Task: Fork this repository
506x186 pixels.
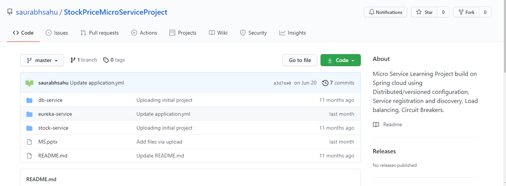Action: click(x=466, y=12)
